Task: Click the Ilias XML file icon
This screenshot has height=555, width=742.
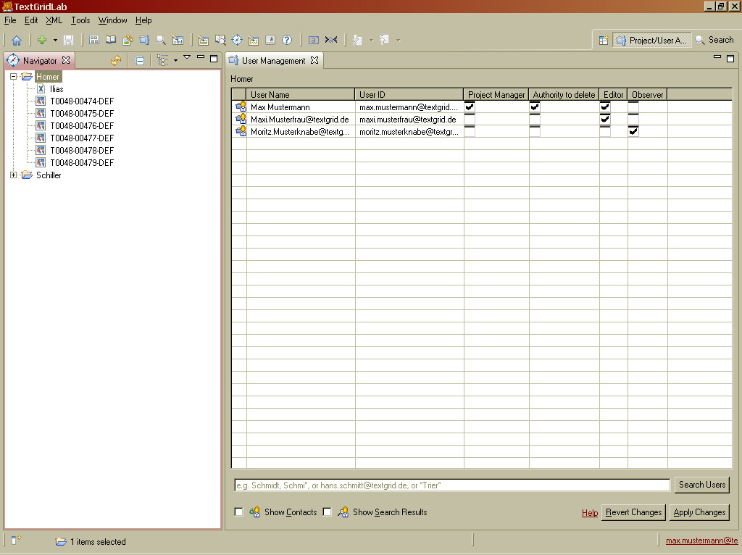Action: 41,89
